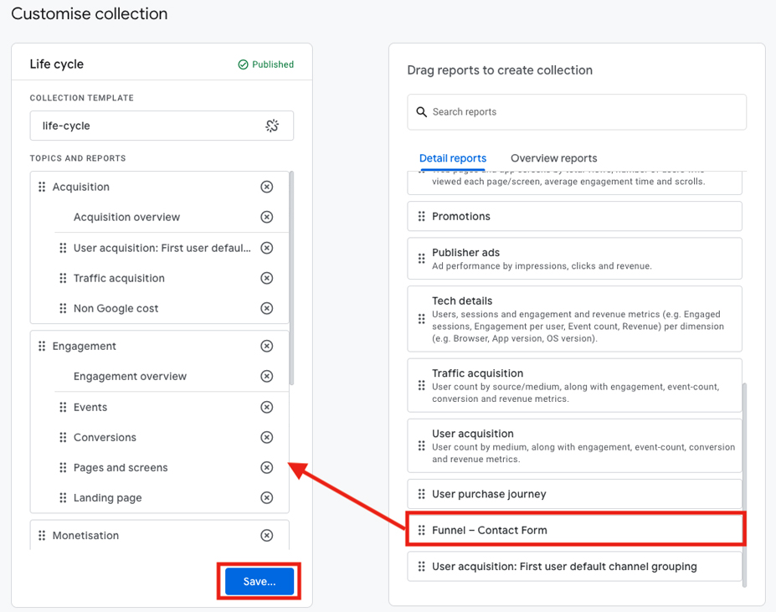Remove the Acquisition topic with its X icon
This screenshot has width=776, height=612.
tap(267, 187)
